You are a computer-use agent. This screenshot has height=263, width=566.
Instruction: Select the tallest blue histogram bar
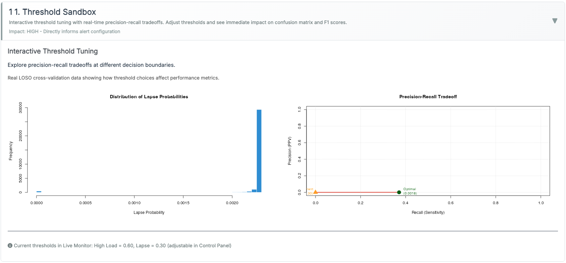[259, 150]
